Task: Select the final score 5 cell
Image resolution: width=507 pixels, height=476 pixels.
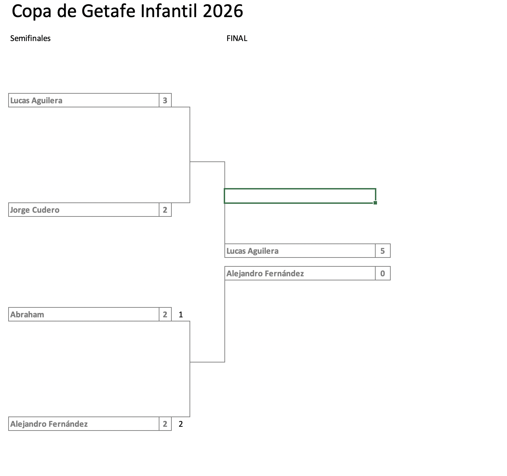Action: click(383, 251)
